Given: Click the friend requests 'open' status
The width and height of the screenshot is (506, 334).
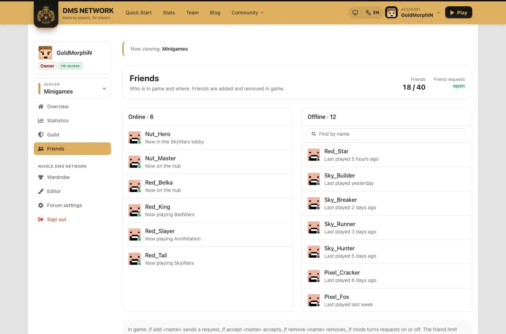Looking at the screenshot, I should (459, 86).
